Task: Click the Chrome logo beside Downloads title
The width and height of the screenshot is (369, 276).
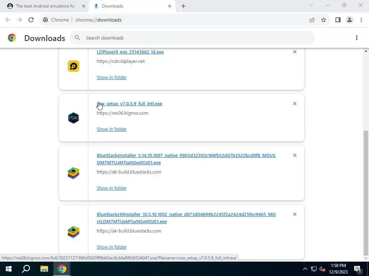Action: (12, 38)
